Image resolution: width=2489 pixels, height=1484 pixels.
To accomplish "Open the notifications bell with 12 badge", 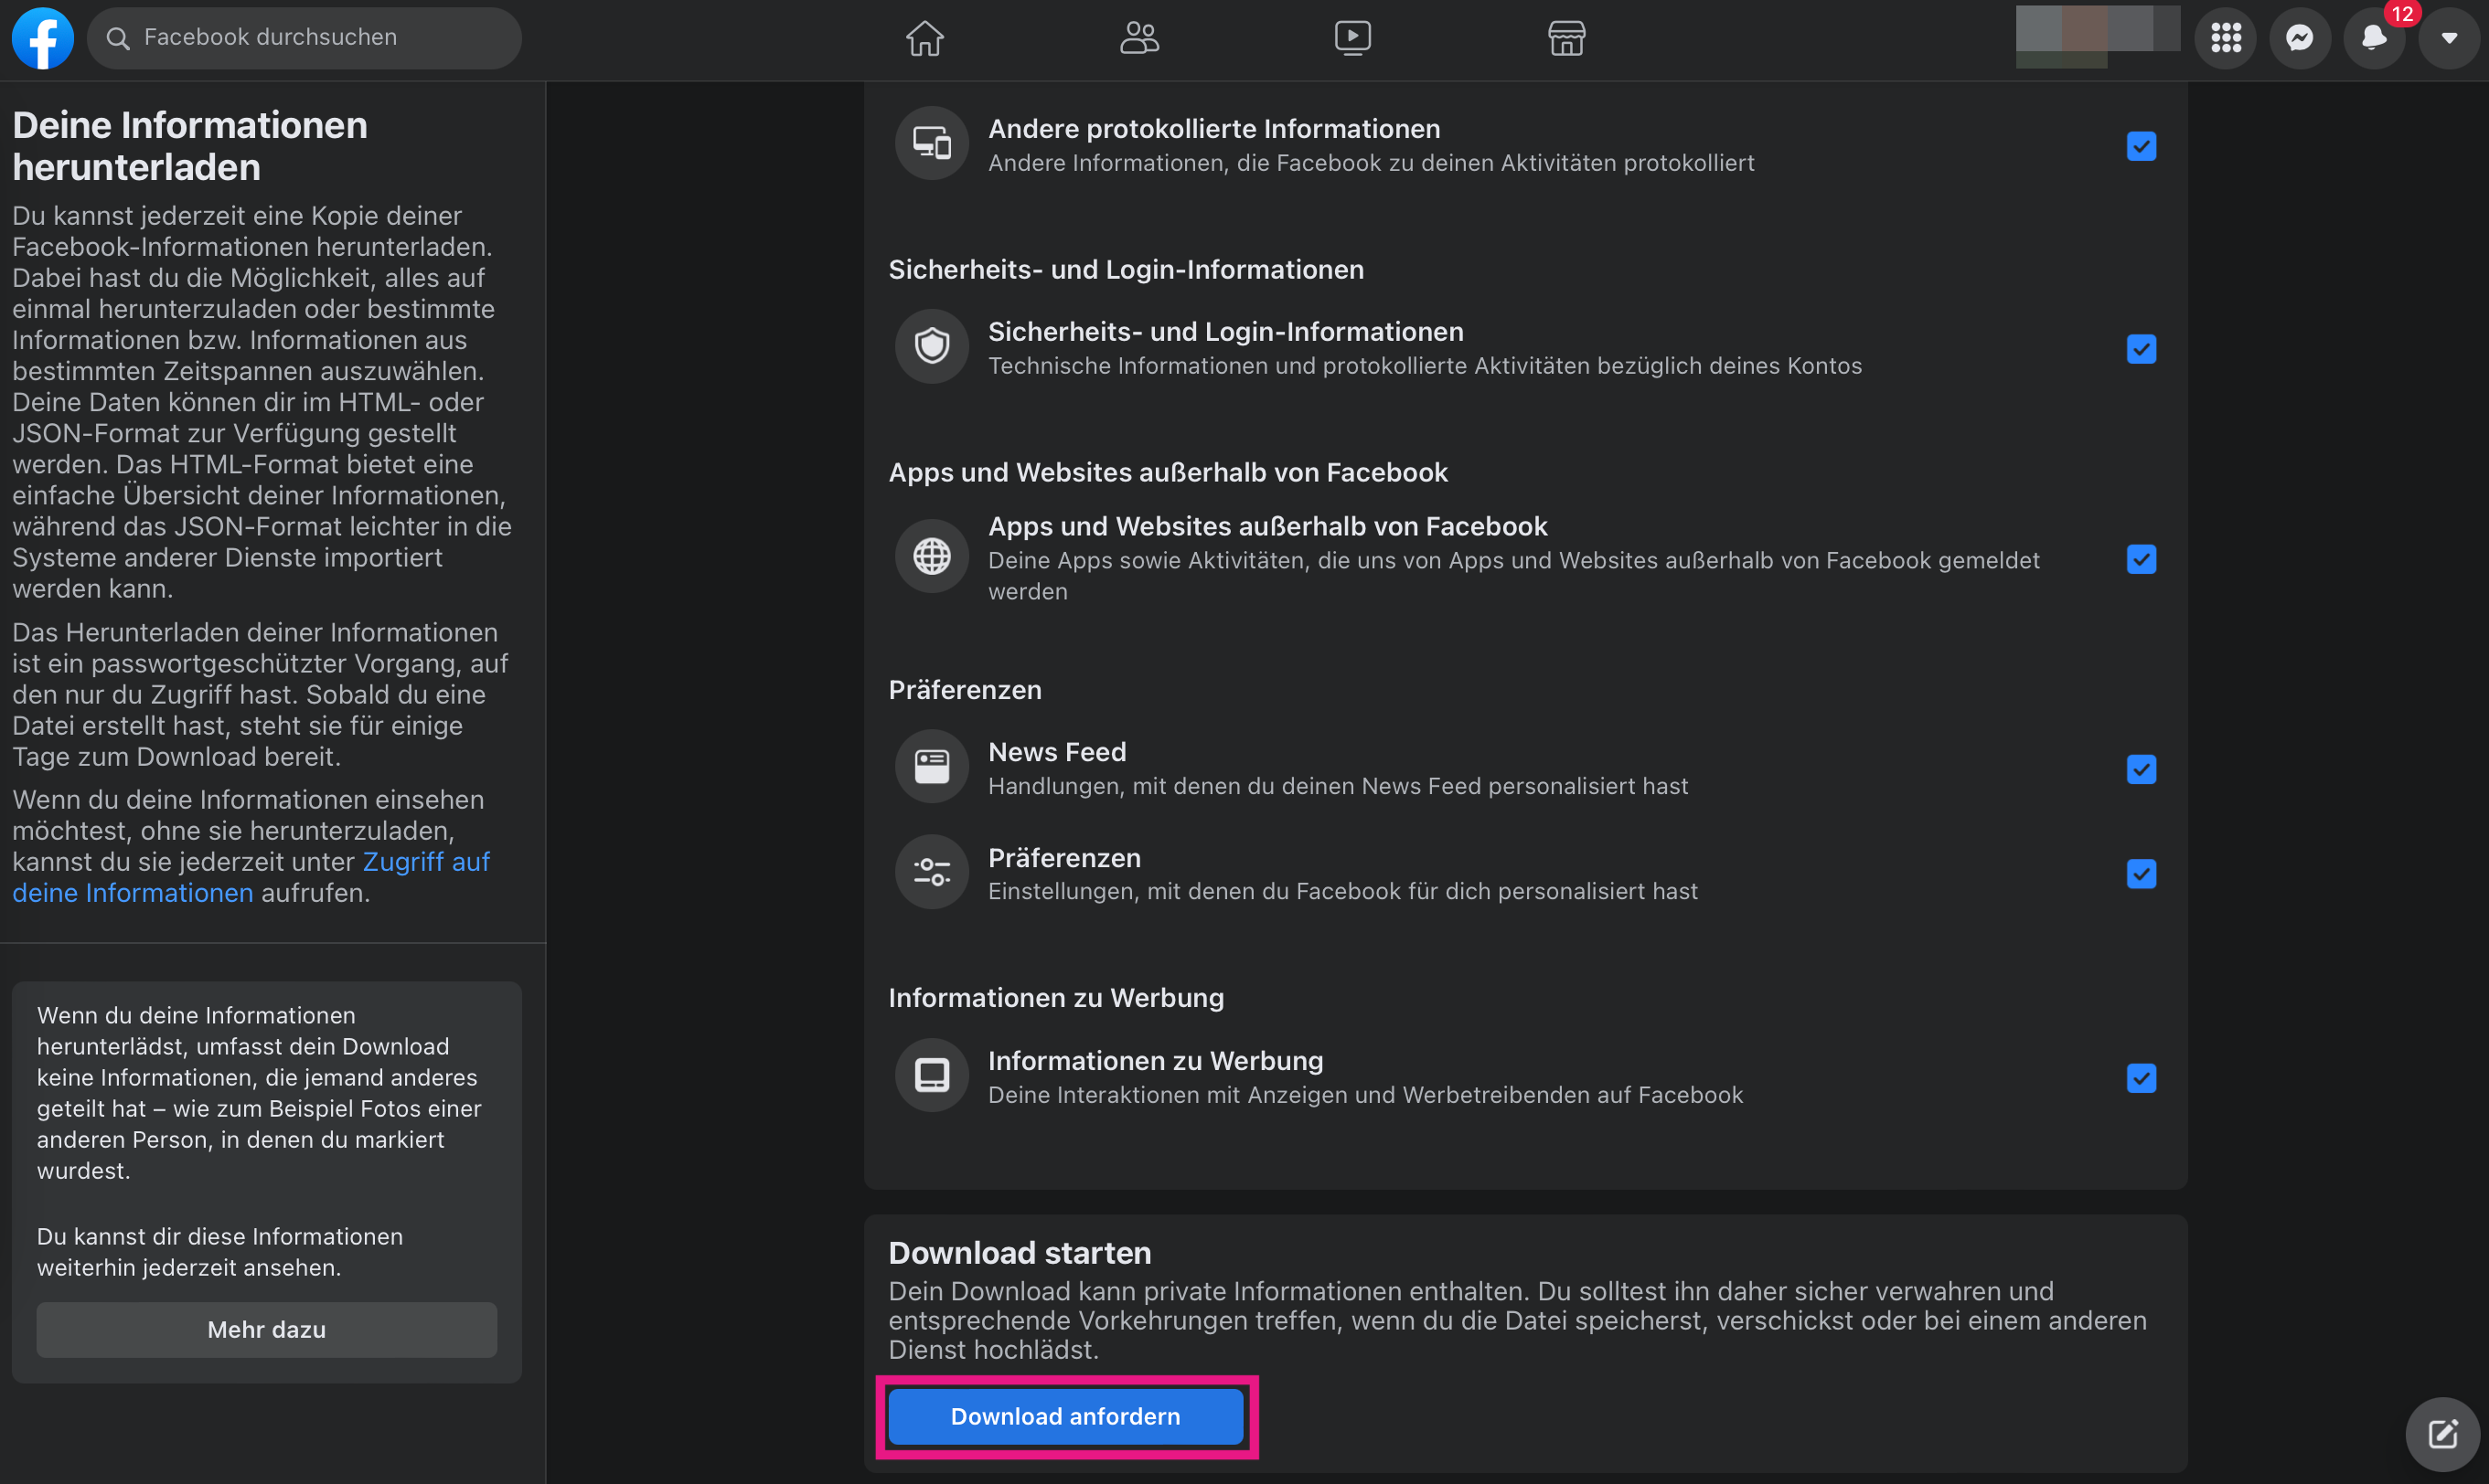I will (x=2374, y=38).
